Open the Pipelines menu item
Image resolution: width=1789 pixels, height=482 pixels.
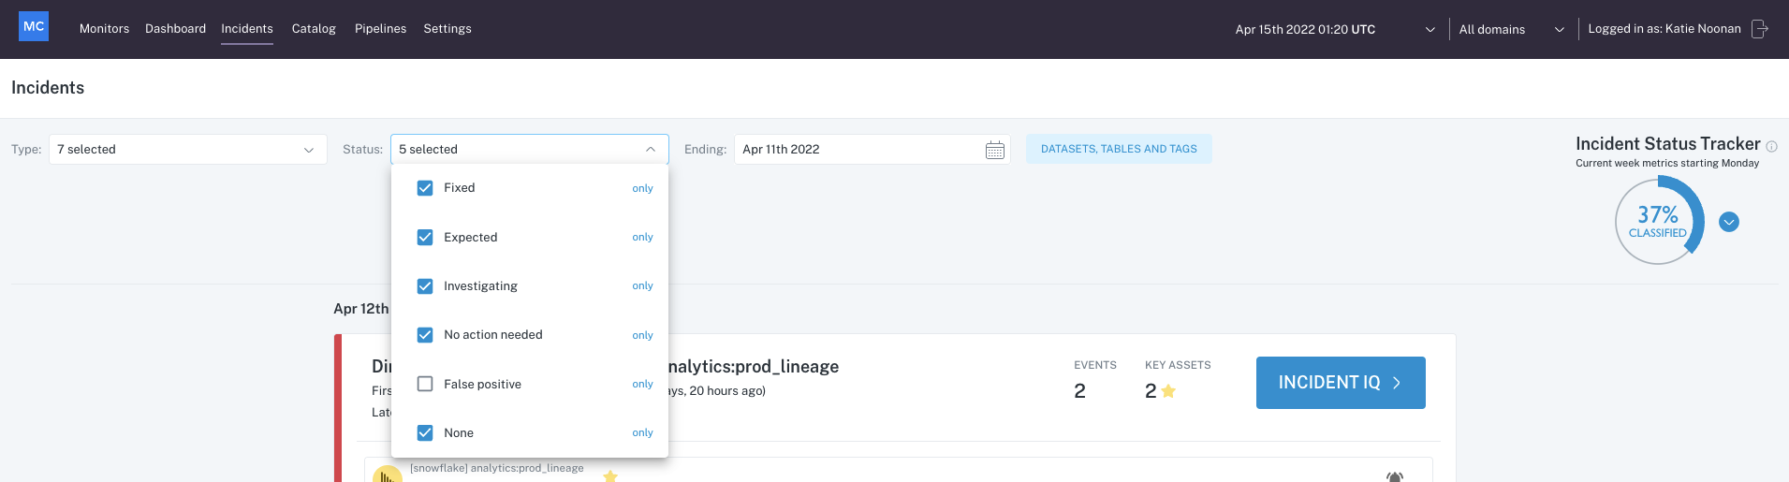(380, 29)
